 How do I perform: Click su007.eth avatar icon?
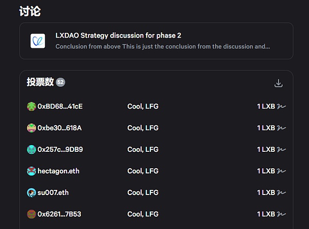coord(31,192)
